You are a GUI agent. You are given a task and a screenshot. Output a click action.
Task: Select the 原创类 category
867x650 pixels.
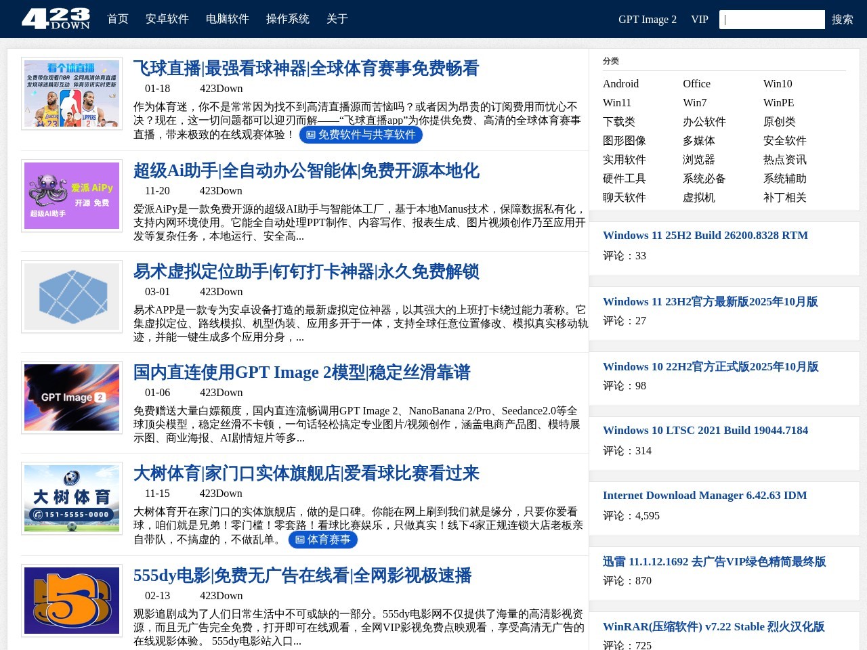tap(780, 122)
